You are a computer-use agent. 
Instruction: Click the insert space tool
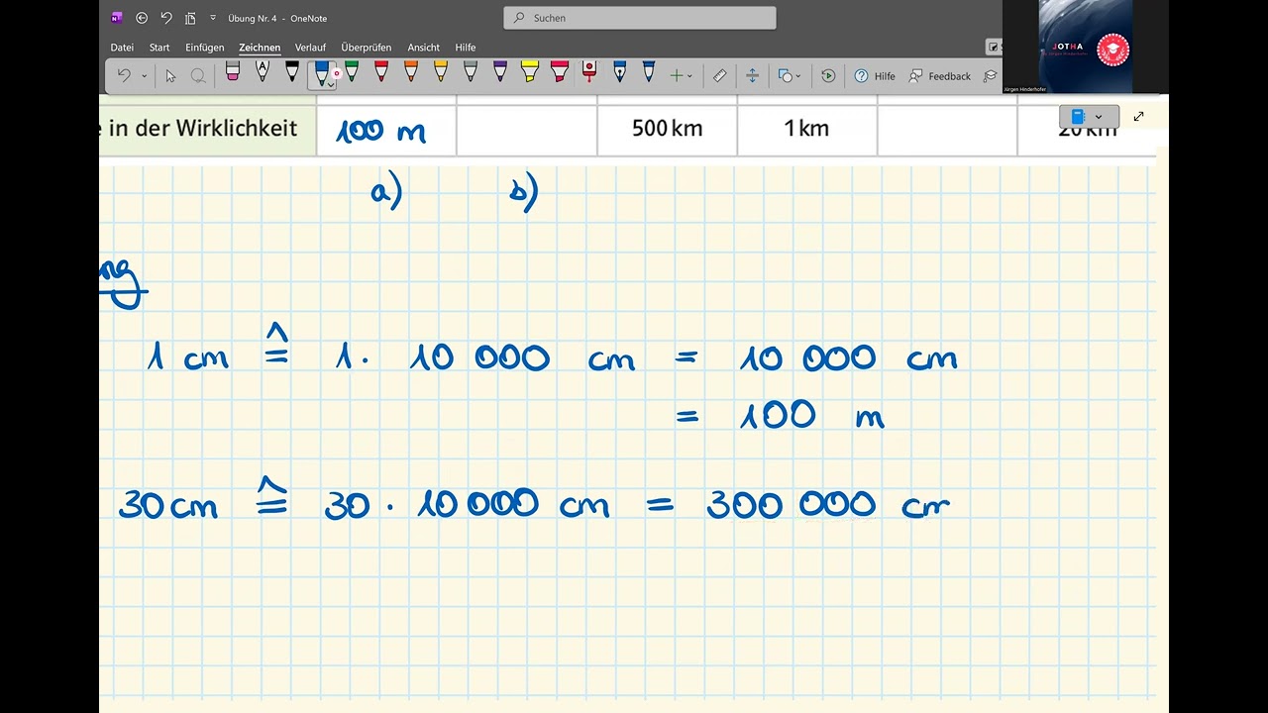752,75
